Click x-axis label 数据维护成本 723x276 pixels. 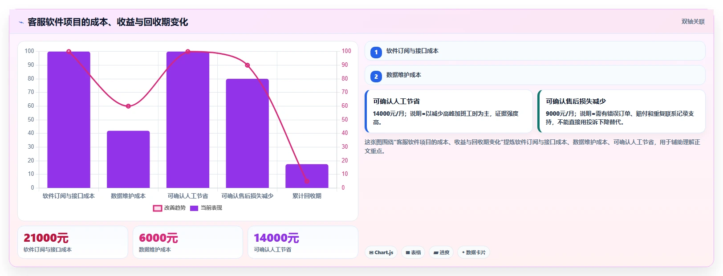click(x=128, y=196)
